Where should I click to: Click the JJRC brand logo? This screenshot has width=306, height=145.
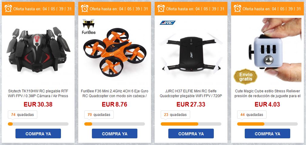167,23
